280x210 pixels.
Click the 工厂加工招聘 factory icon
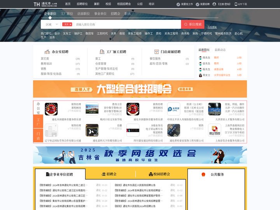click(102, 52)
